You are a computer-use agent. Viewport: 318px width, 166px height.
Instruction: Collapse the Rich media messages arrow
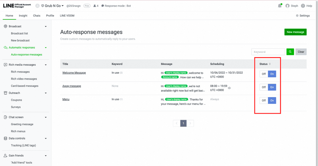pyautogui.click(x=46, y=65)
